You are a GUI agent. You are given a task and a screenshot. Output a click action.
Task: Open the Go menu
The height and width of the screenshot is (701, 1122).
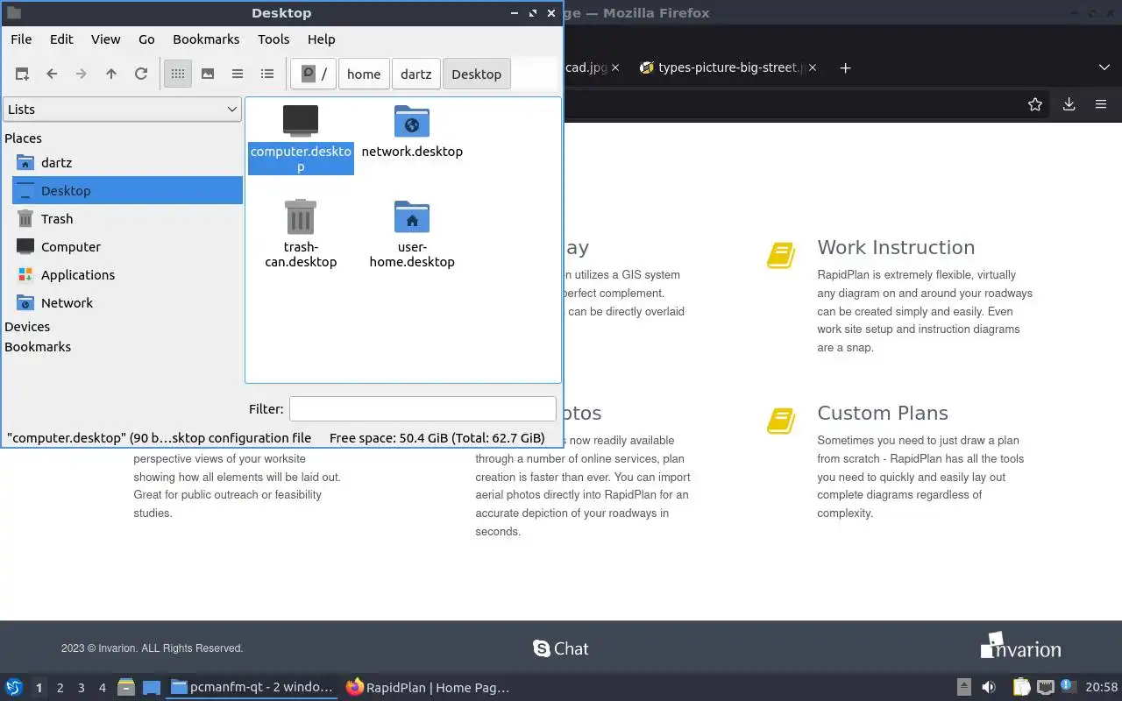(x=146, y=39)
